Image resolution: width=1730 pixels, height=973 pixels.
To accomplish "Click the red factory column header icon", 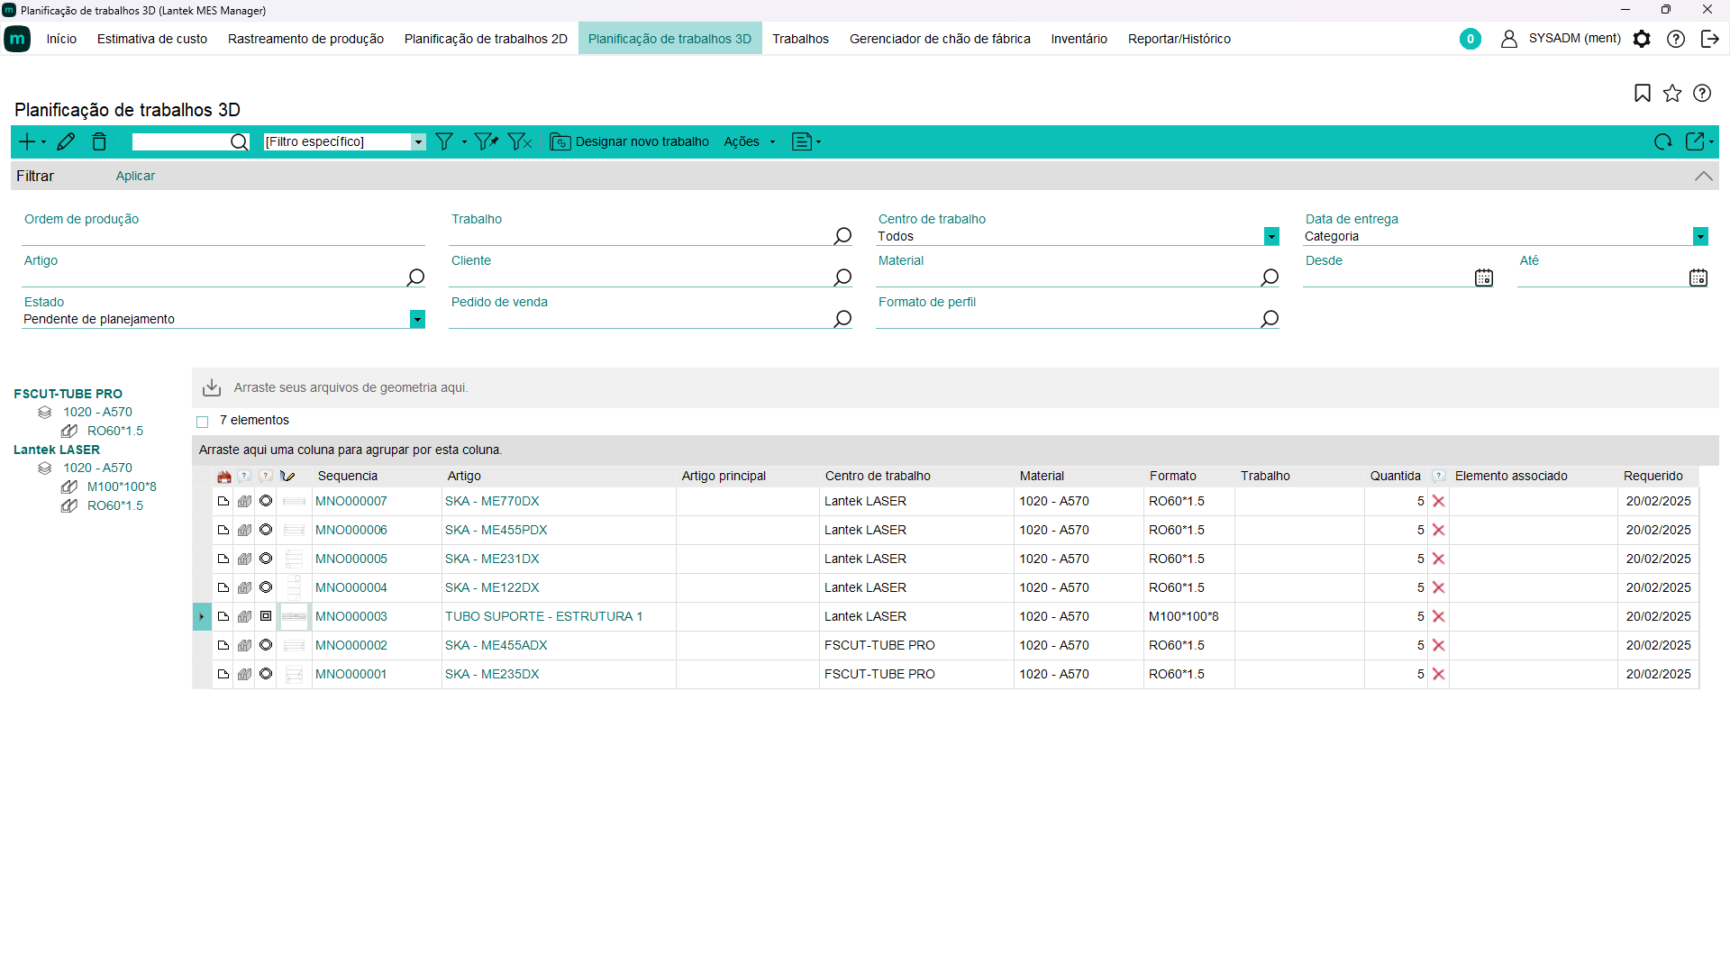I will tap(224, 477).
